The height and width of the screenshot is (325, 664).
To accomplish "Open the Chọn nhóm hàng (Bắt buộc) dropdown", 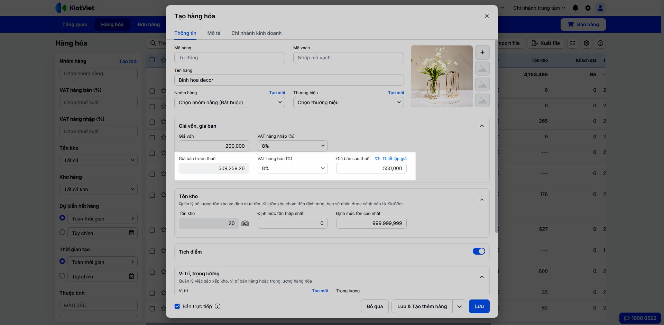I will [229, 102].
